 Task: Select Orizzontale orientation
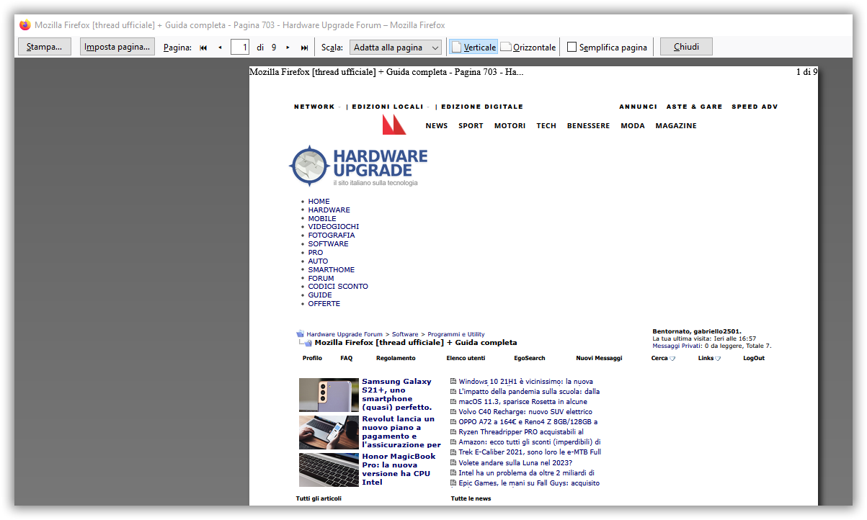(528, 48)
